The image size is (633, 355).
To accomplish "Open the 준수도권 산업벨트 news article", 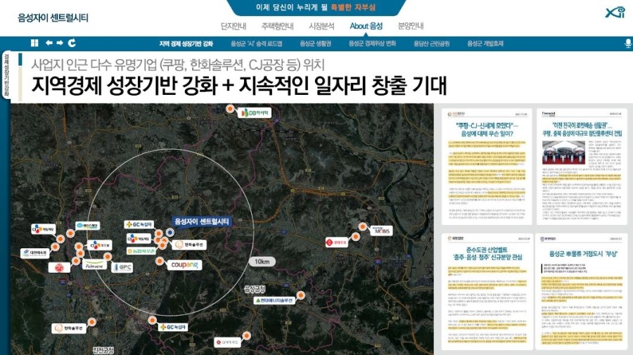I will [487, 291].
